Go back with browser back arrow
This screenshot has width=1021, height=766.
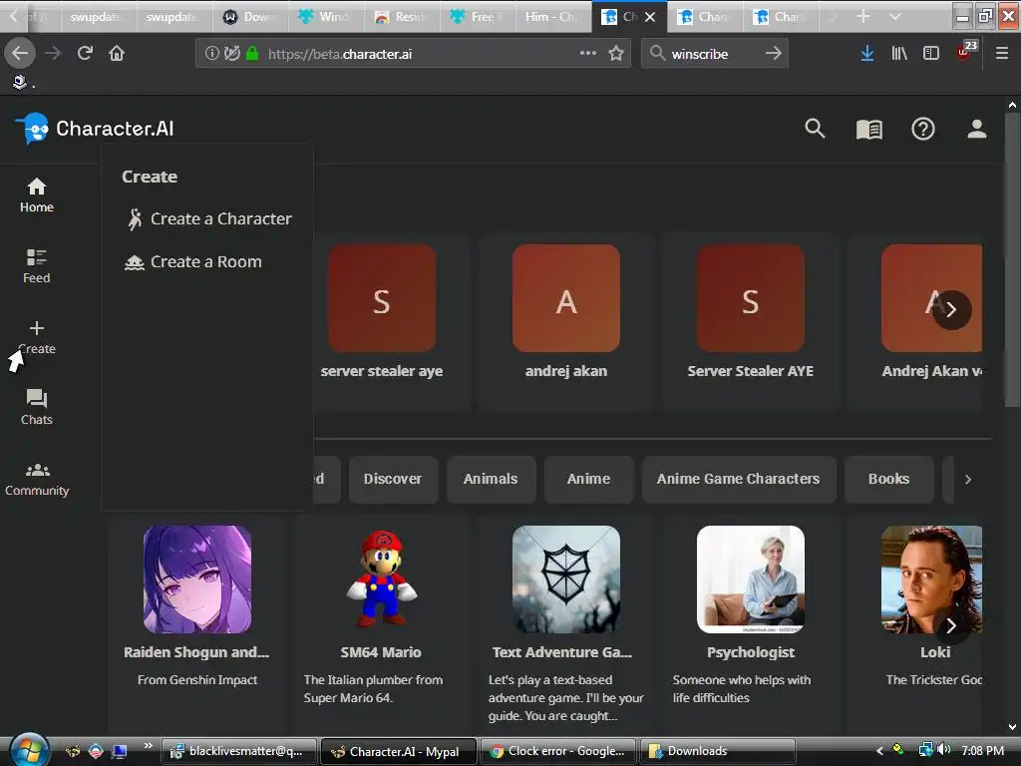point(20,54)
